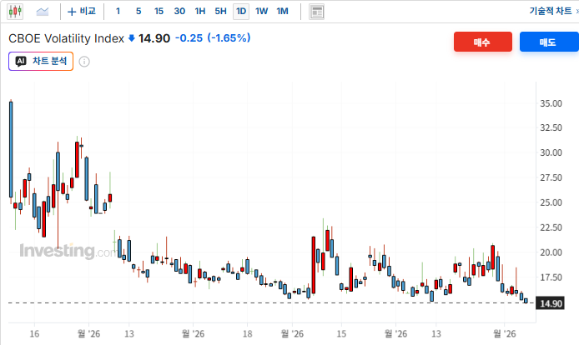The image size is (579, 345).
Task: Click the red 매수 buy button
Action: [482, 42]
